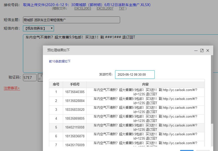The width and height of the screenshot is (218, 151).
Task: Focus the 短信主题 subject input field
Action: [x=71, y=20]
